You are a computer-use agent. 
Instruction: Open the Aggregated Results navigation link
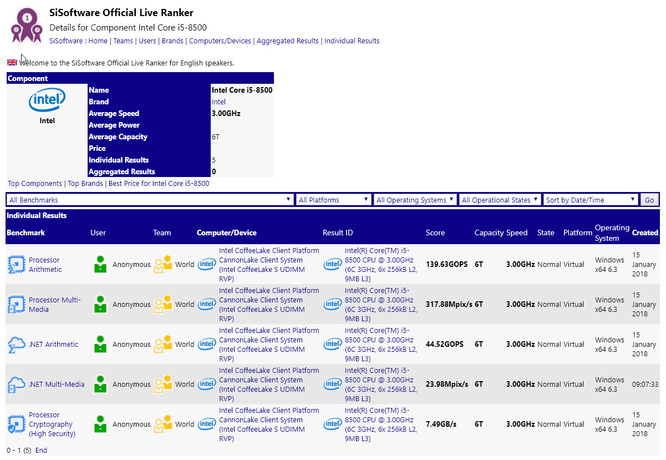tap(288, 41)
